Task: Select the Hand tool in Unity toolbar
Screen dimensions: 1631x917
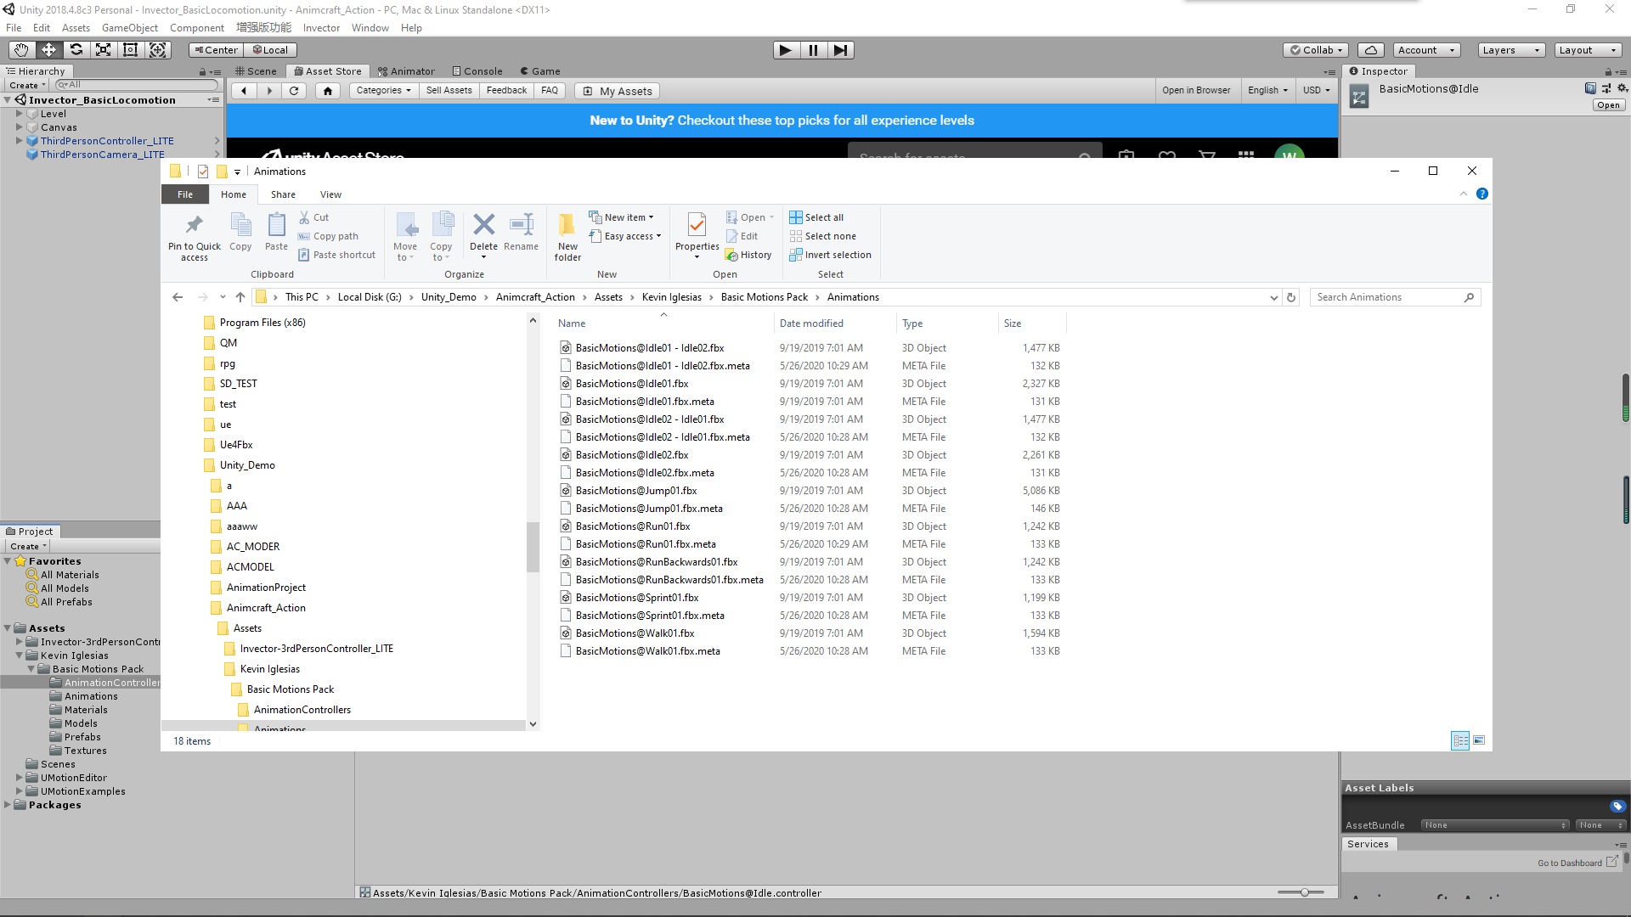Action: 21,50
